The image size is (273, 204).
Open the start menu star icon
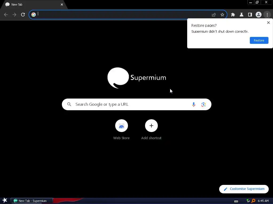[5, 200]
